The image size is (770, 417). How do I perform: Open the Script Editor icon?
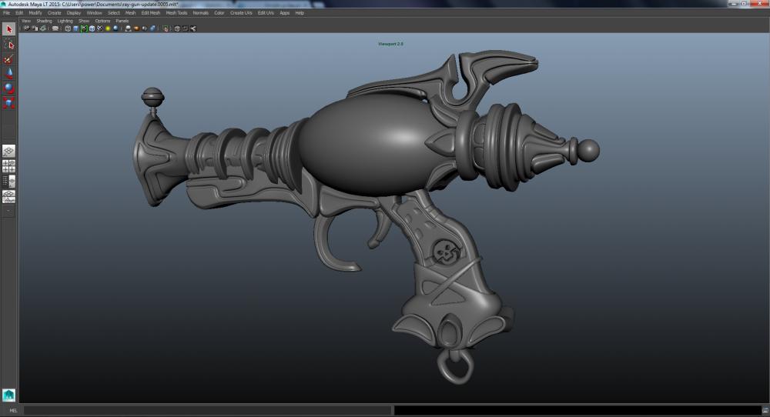click(765, 410)
